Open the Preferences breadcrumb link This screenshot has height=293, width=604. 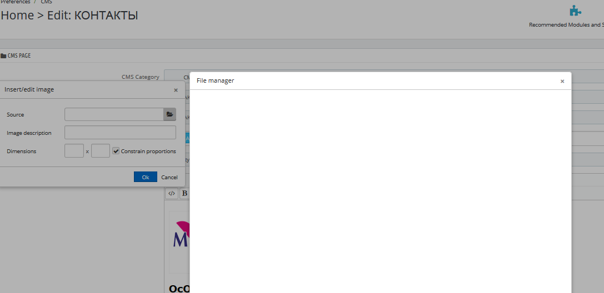click(x=15, y=2)
